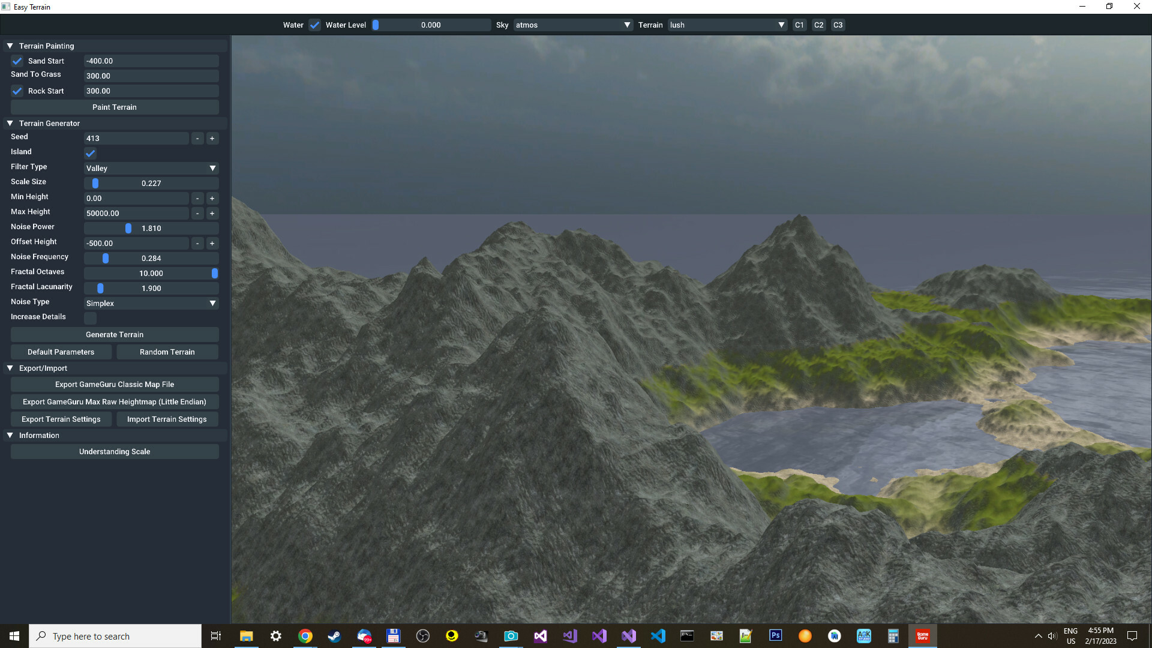This screenshot has height=648, width=1152.
Task: Open Visual Studio Code from the taskbar
Action: click(x=658, y=635)
